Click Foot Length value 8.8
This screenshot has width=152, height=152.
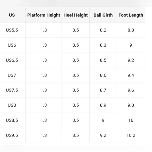tap(131, 30)
